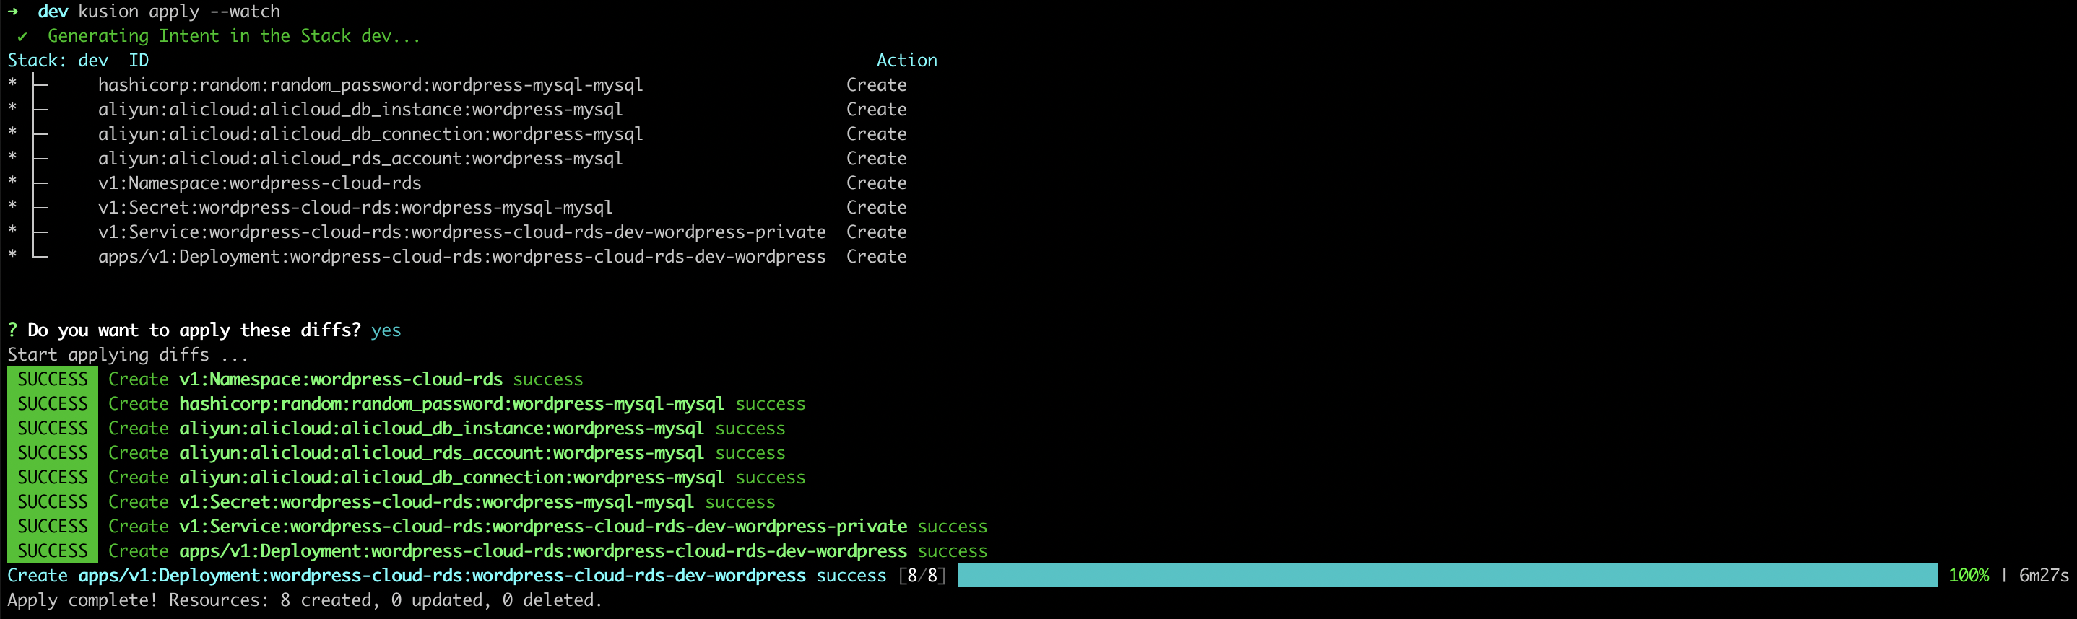Click the [8/8] resource counter
Viewport: 2077px width, 619px height.
(x=922, y=576)
